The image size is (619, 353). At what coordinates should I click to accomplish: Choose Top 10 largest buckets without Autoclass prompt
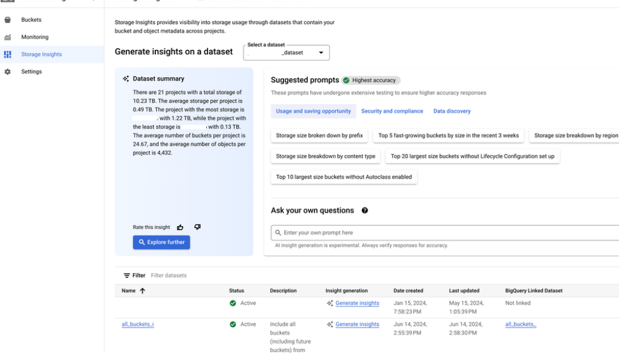(x=344, y=177)
